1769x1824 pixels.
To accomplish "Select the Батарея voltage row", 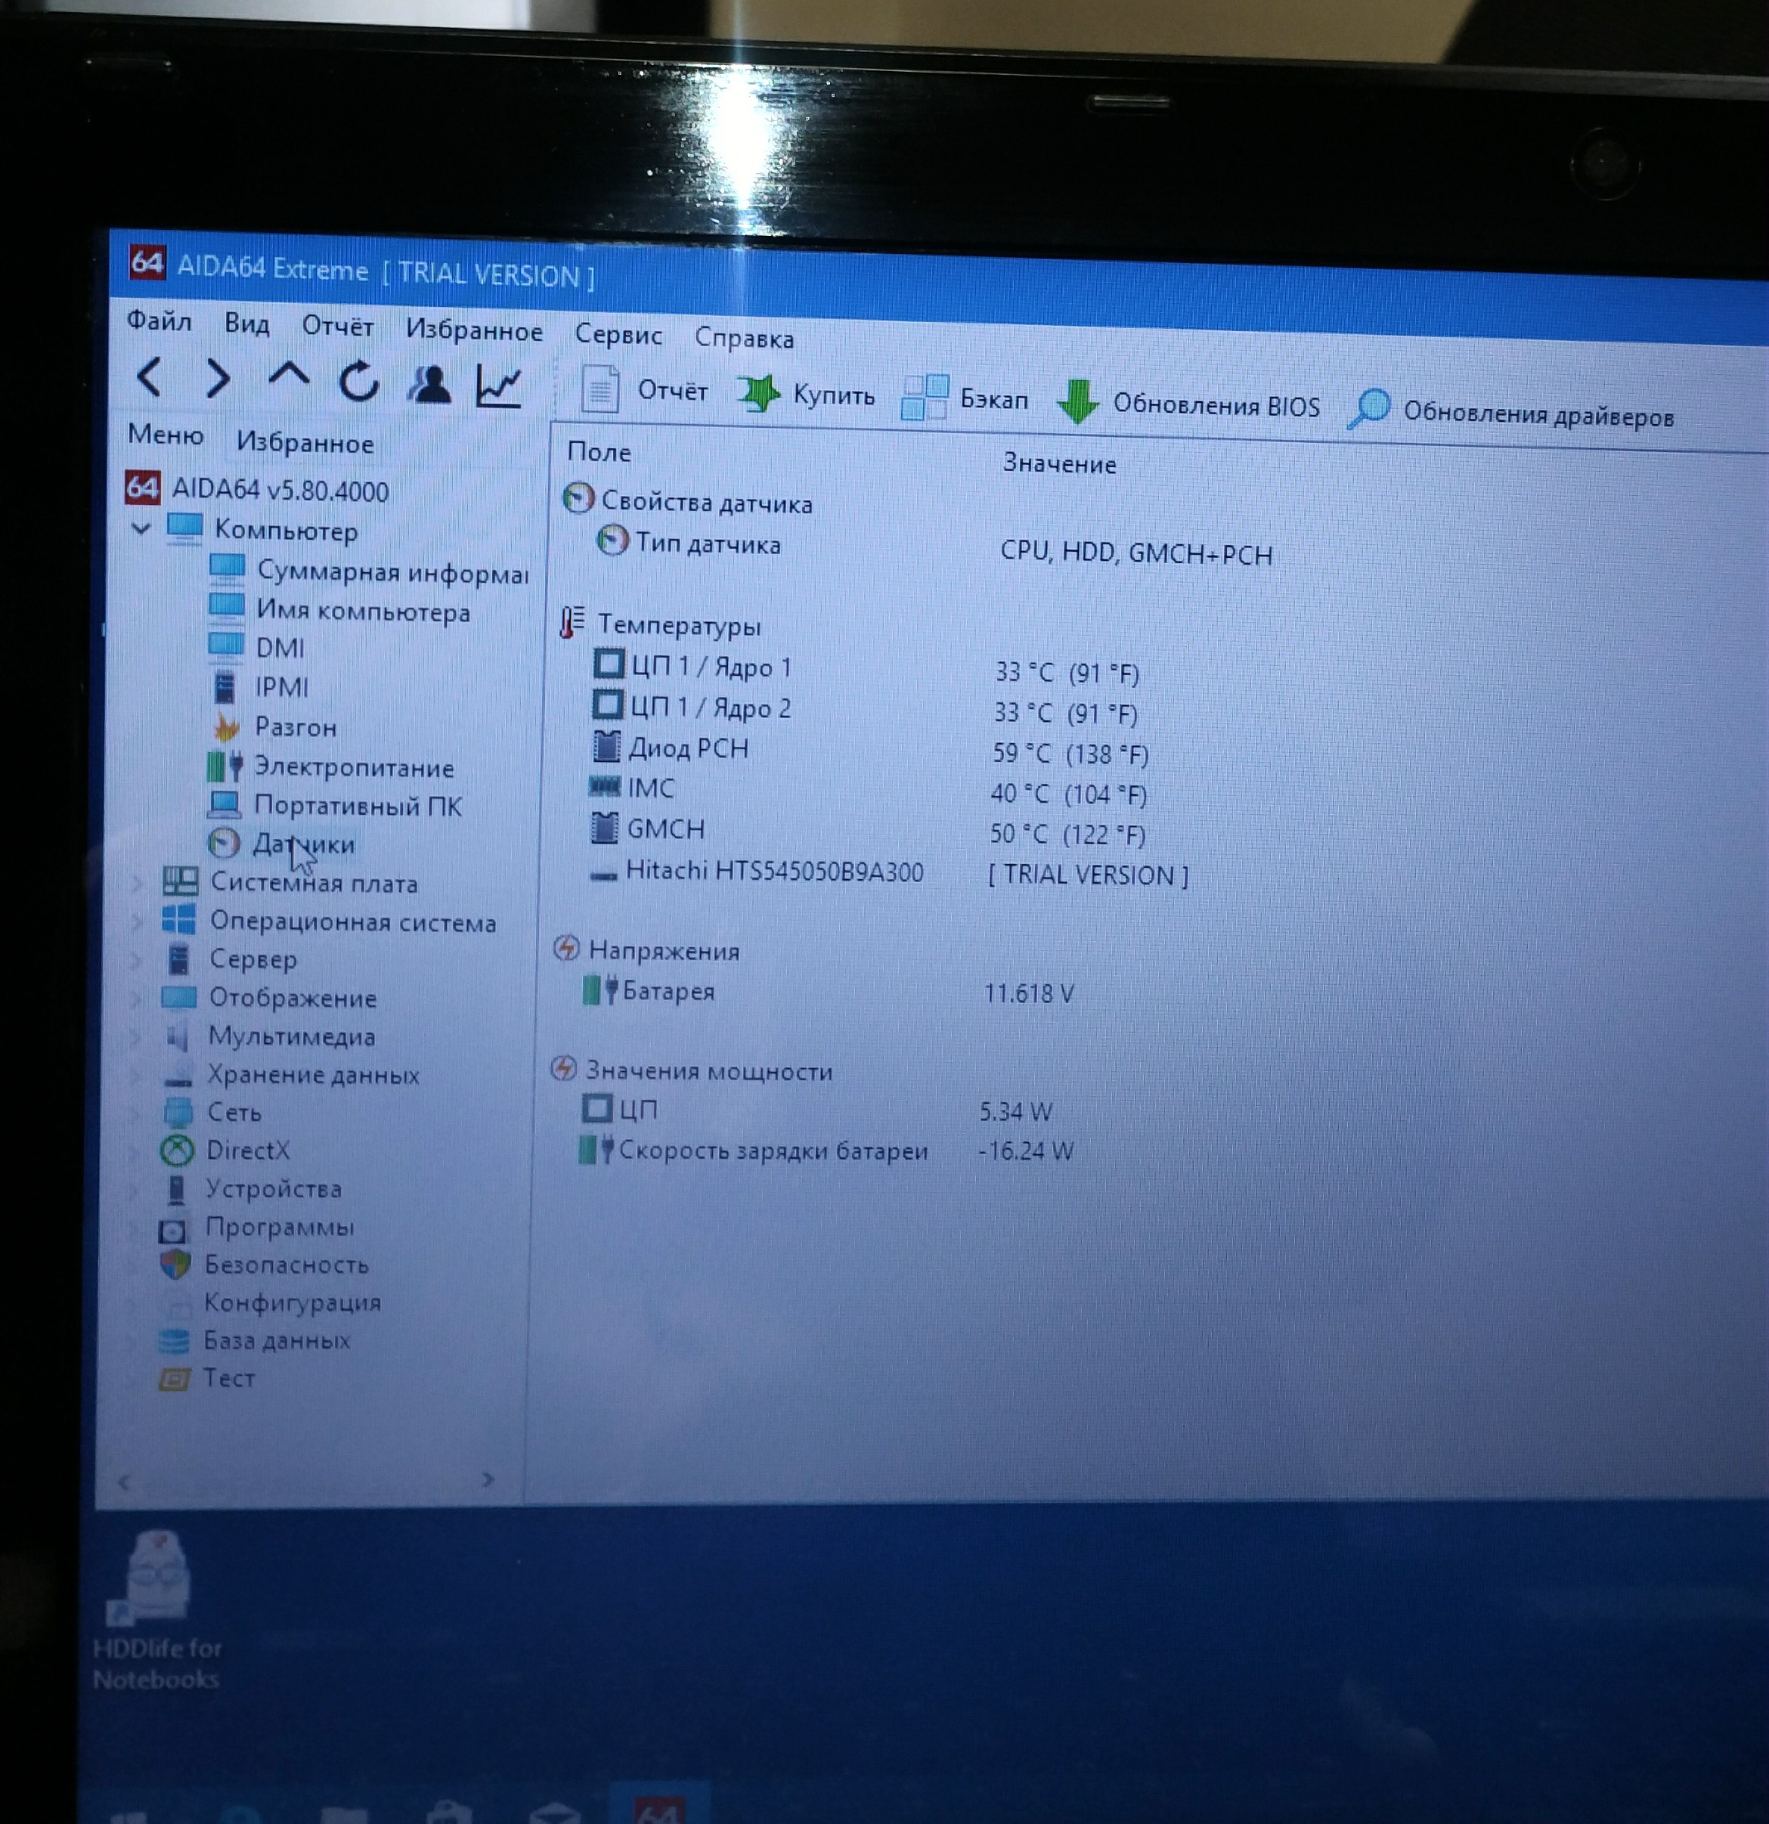I will click(x=827, y=992).
